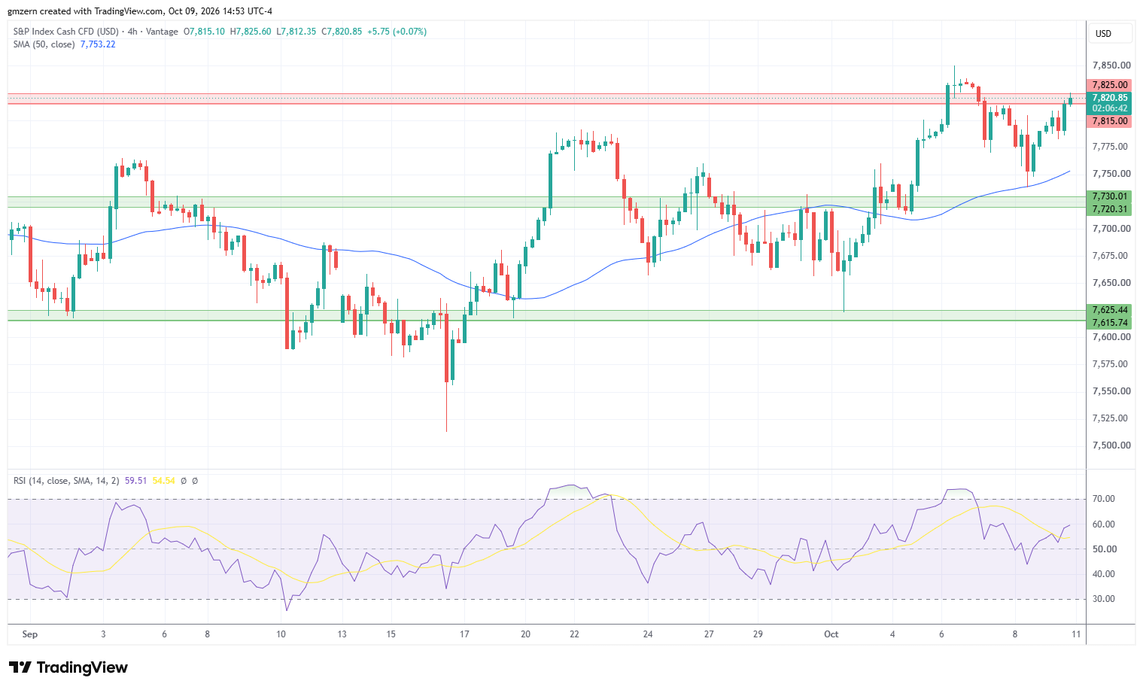Click the TradingView logo at bottom left
1143x690 pixels.
[68, 667]
